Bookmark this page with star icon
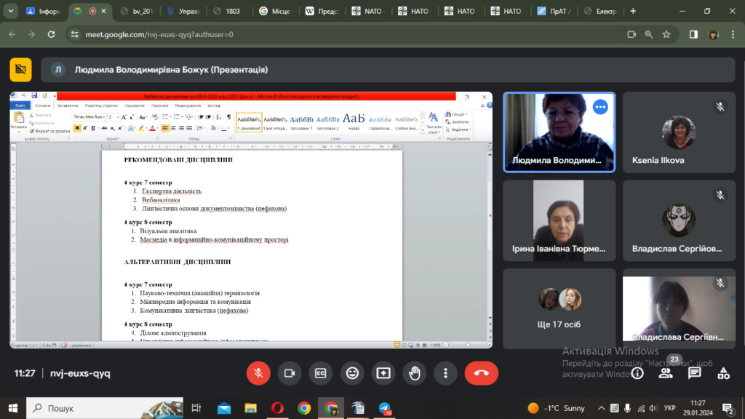 (x=666, y=34)
